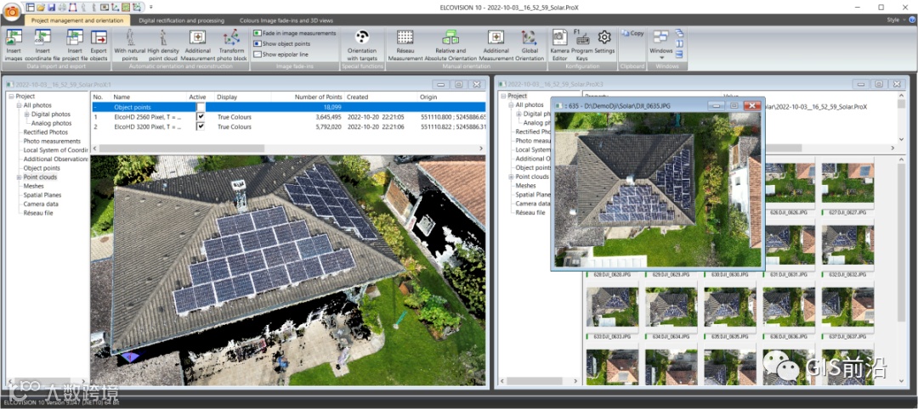Open the Export objects tool

point(99,44)
